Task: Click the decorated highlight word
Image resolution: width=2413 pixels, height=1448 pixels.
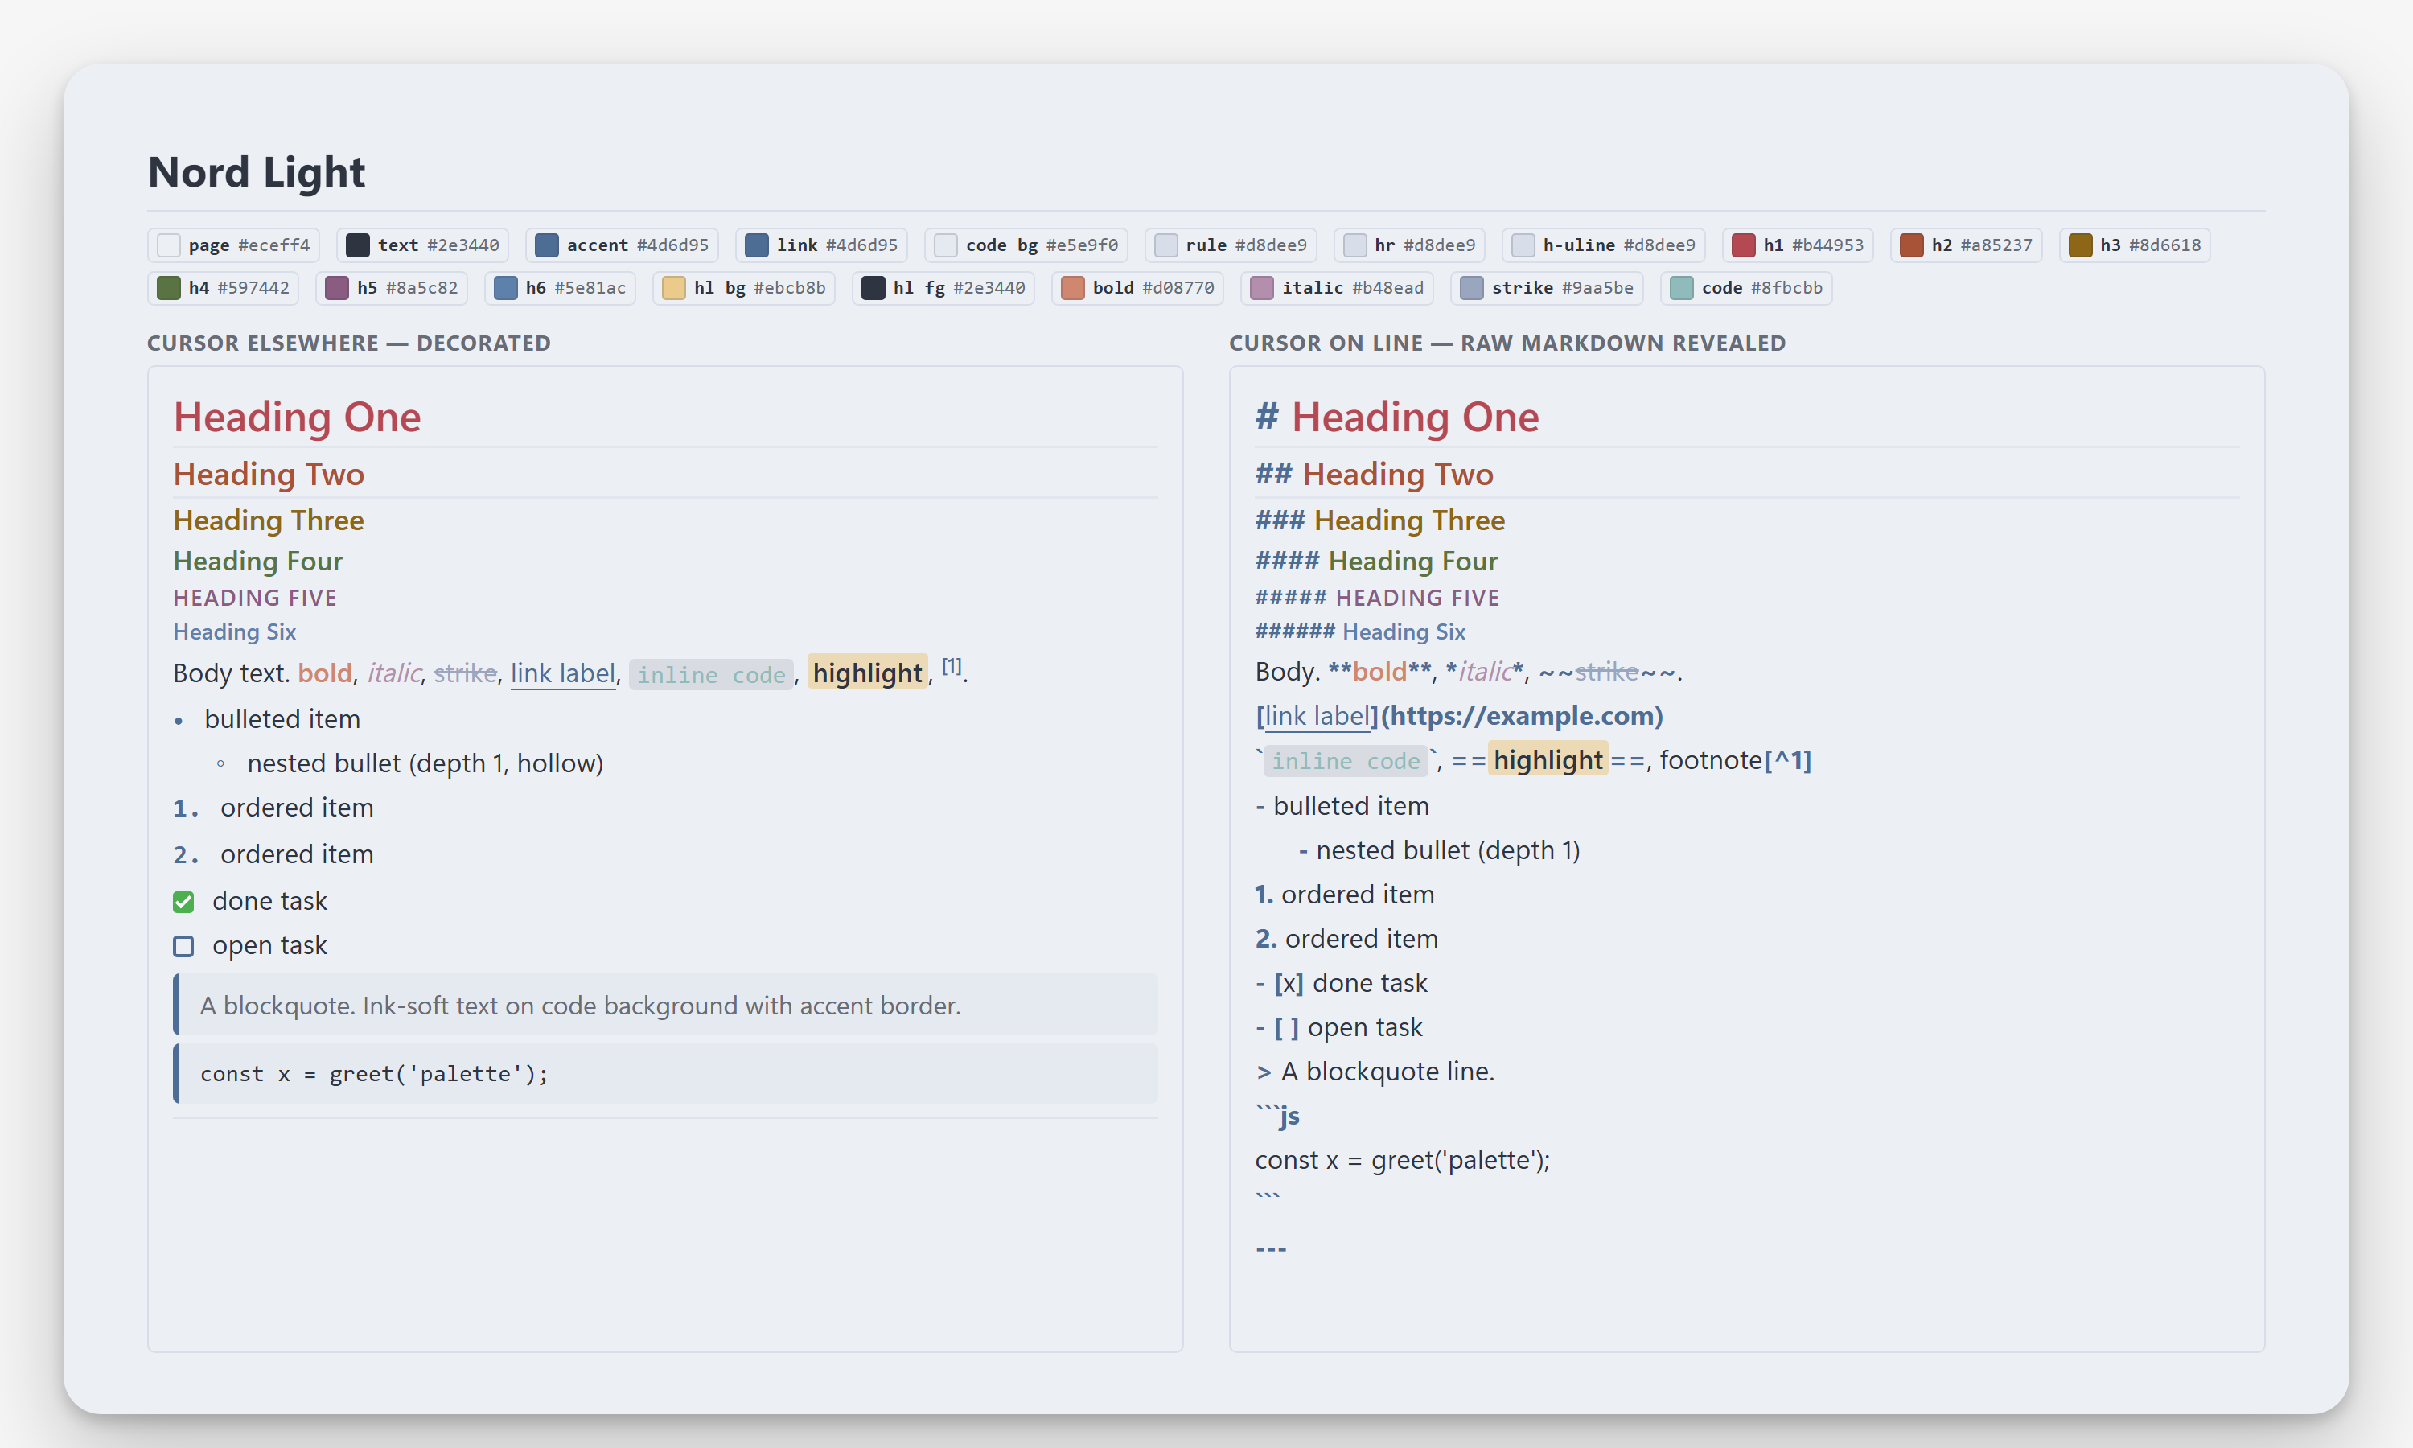Action: [867, 673]
